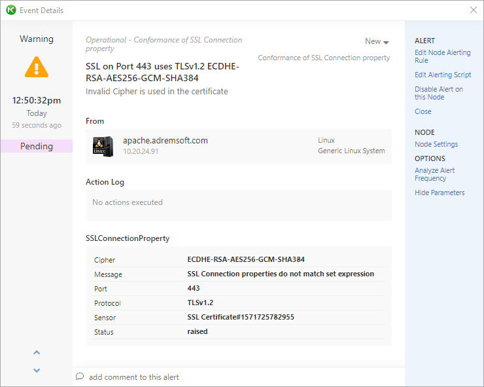Click the Message value about SSL Connection properties

tap(281, 274)
